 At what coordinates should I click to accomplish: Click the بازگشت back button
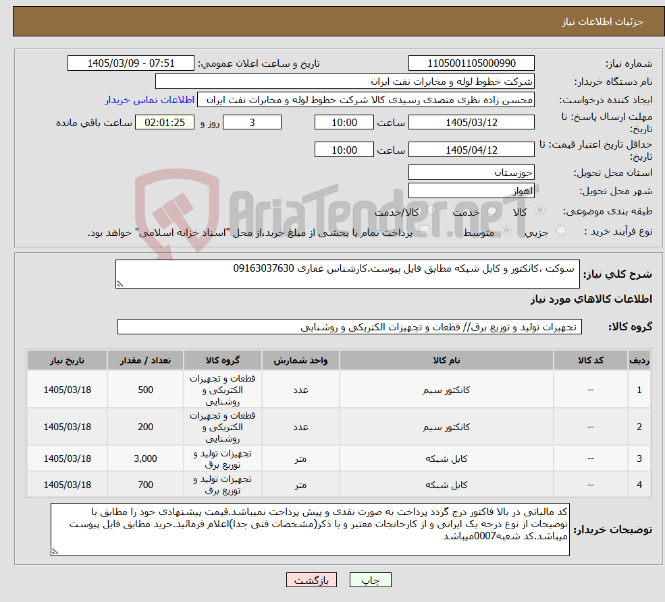tap(311, 580)
